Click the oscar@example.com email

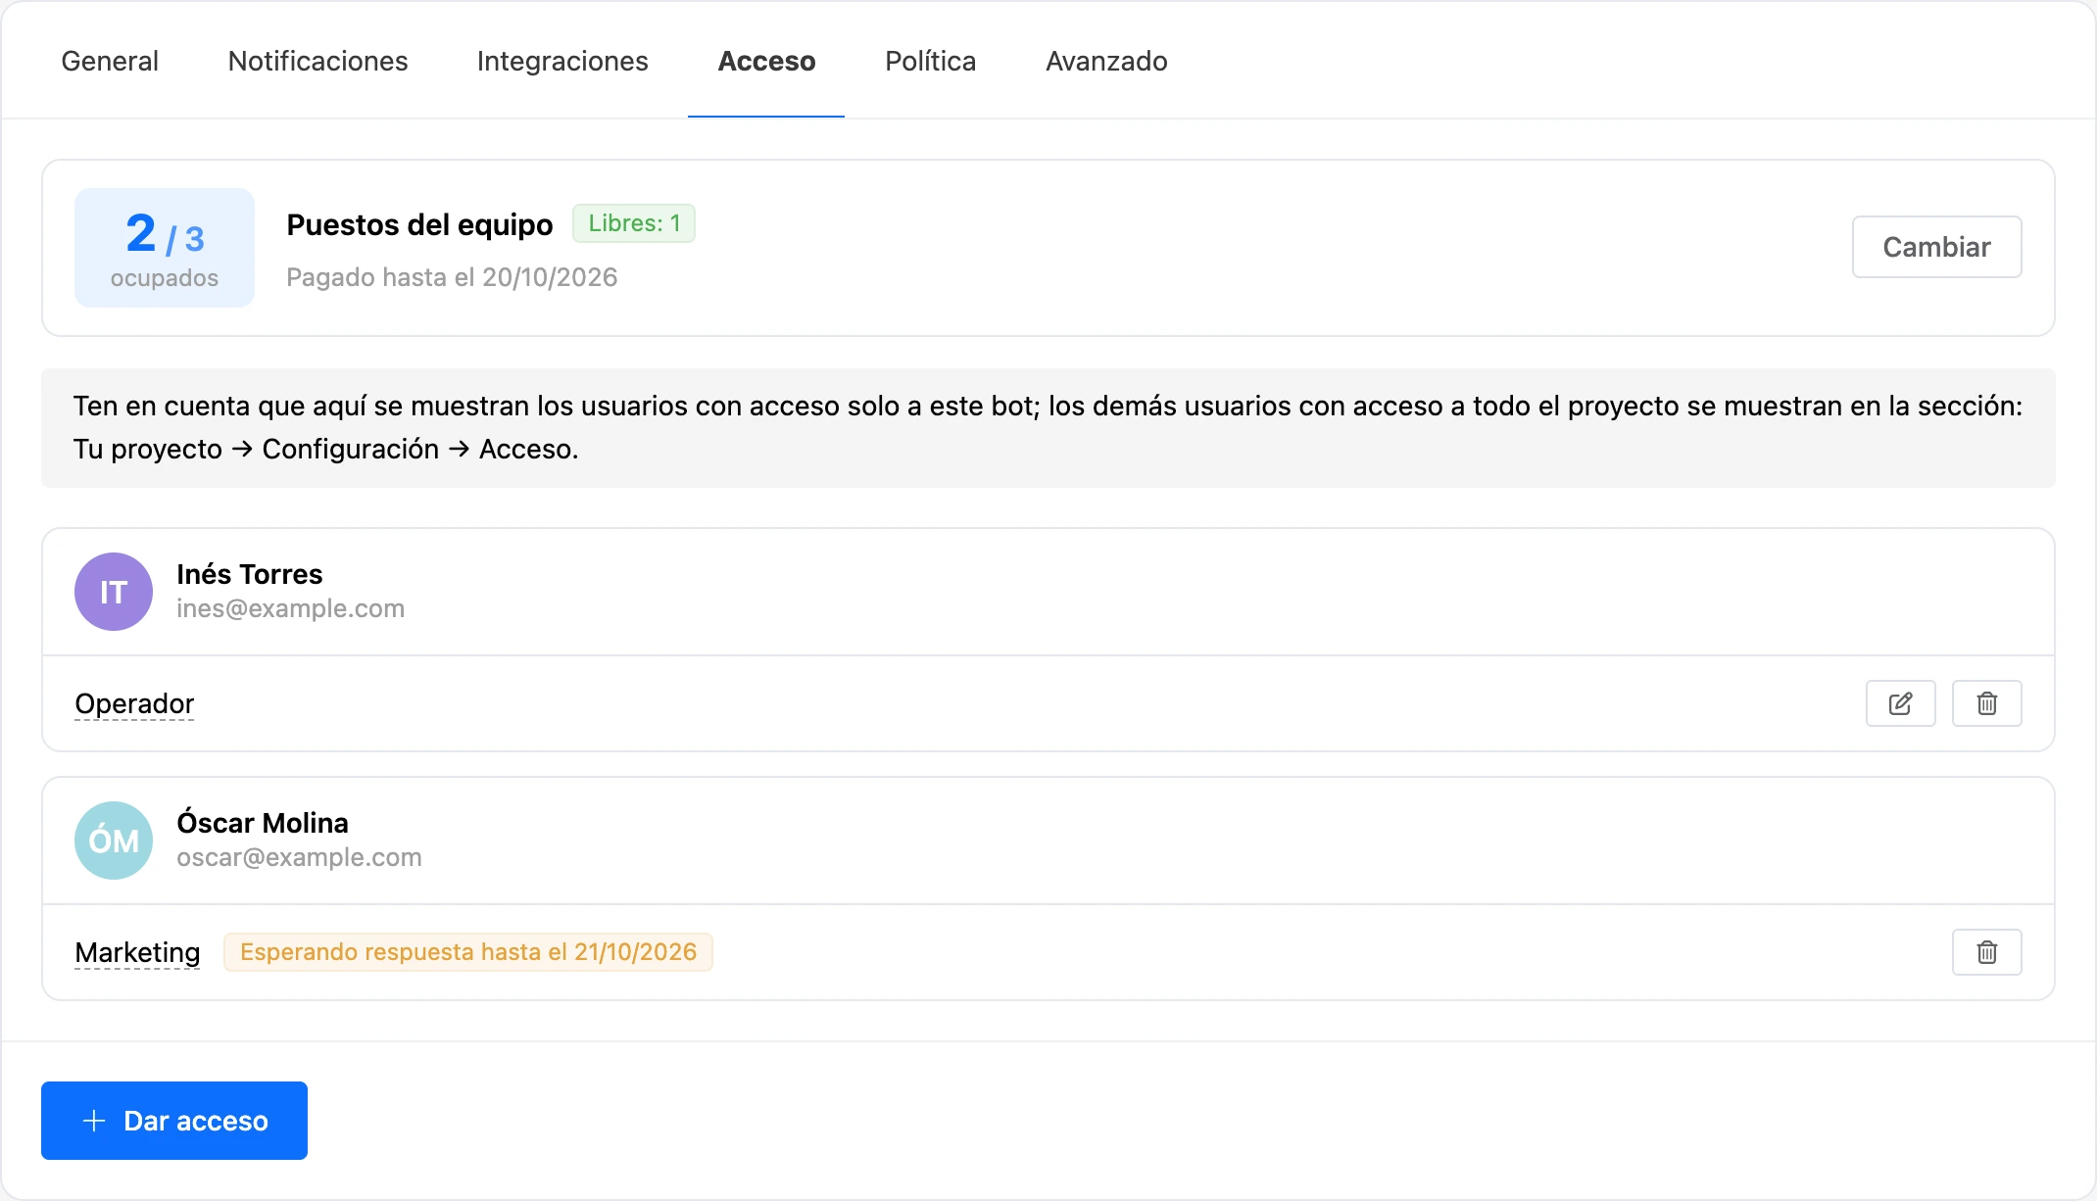(299, 857)
